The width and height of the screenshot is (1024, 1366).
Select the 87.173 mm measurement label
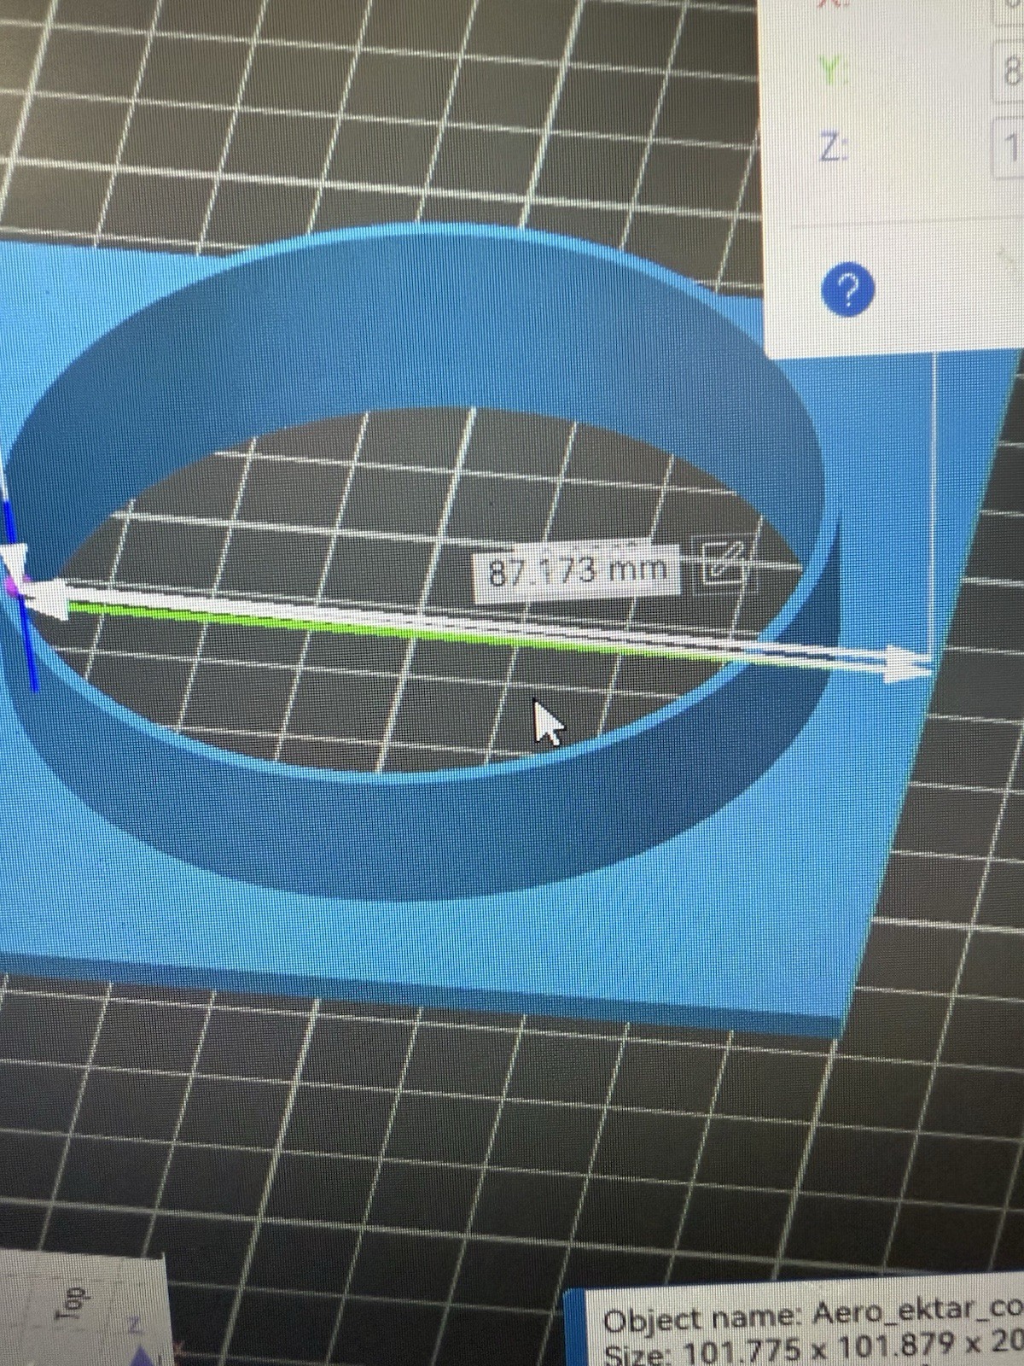[x=577, y=570]
